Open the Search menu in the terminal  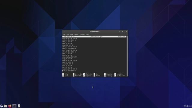coord(76,34)
